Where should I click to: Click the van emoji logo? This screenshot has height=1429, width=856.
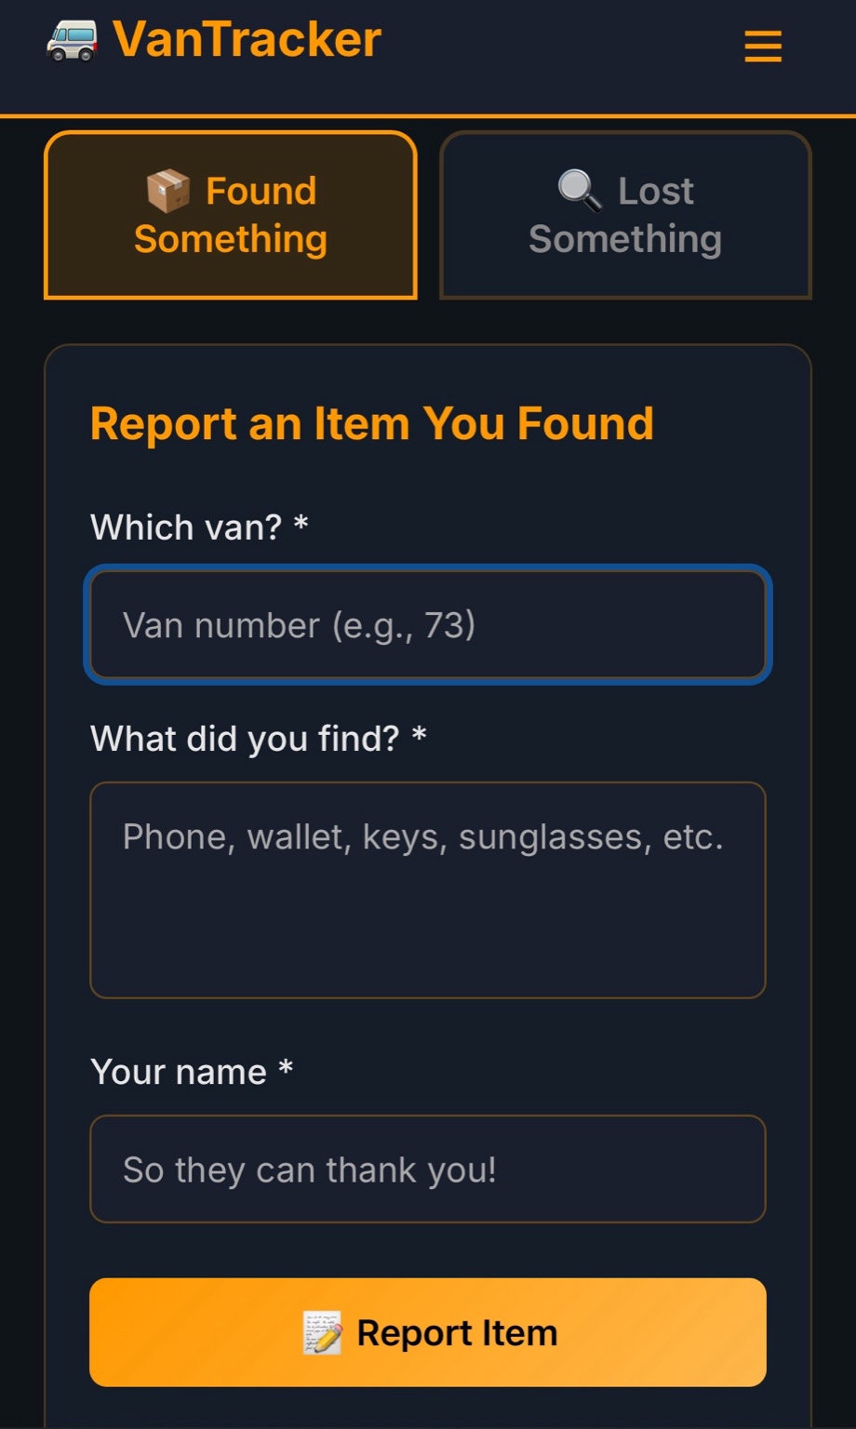point(72,41)
